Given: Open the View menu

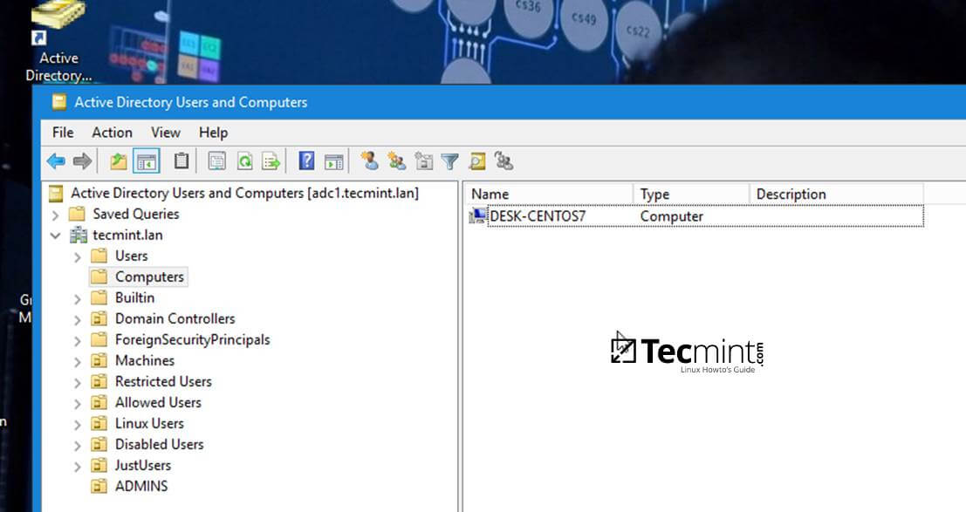Looking at the screenshot, I should click(x=165, y=133).
